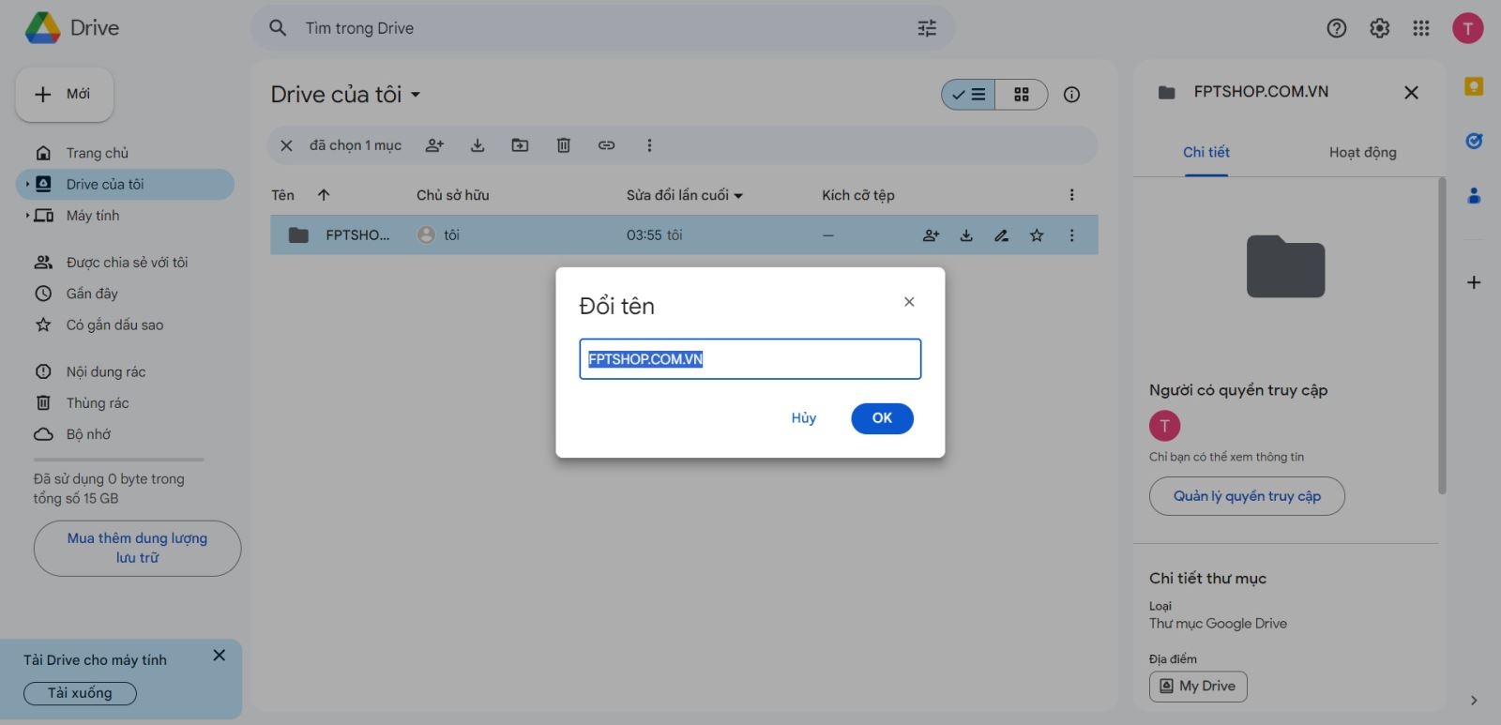Click Tải xuống Drive desktop button
The image size is (1501, 725).
[80, 693]
